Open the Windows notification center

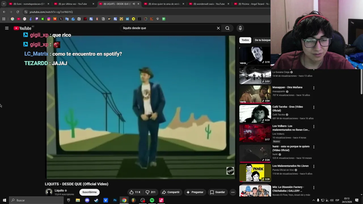pos(357,200)
